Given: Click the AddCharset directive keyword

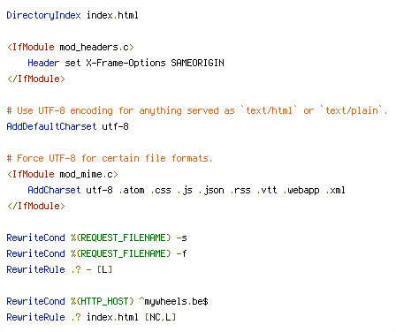Looking at the screenshot, I should [x=54, y=190].
